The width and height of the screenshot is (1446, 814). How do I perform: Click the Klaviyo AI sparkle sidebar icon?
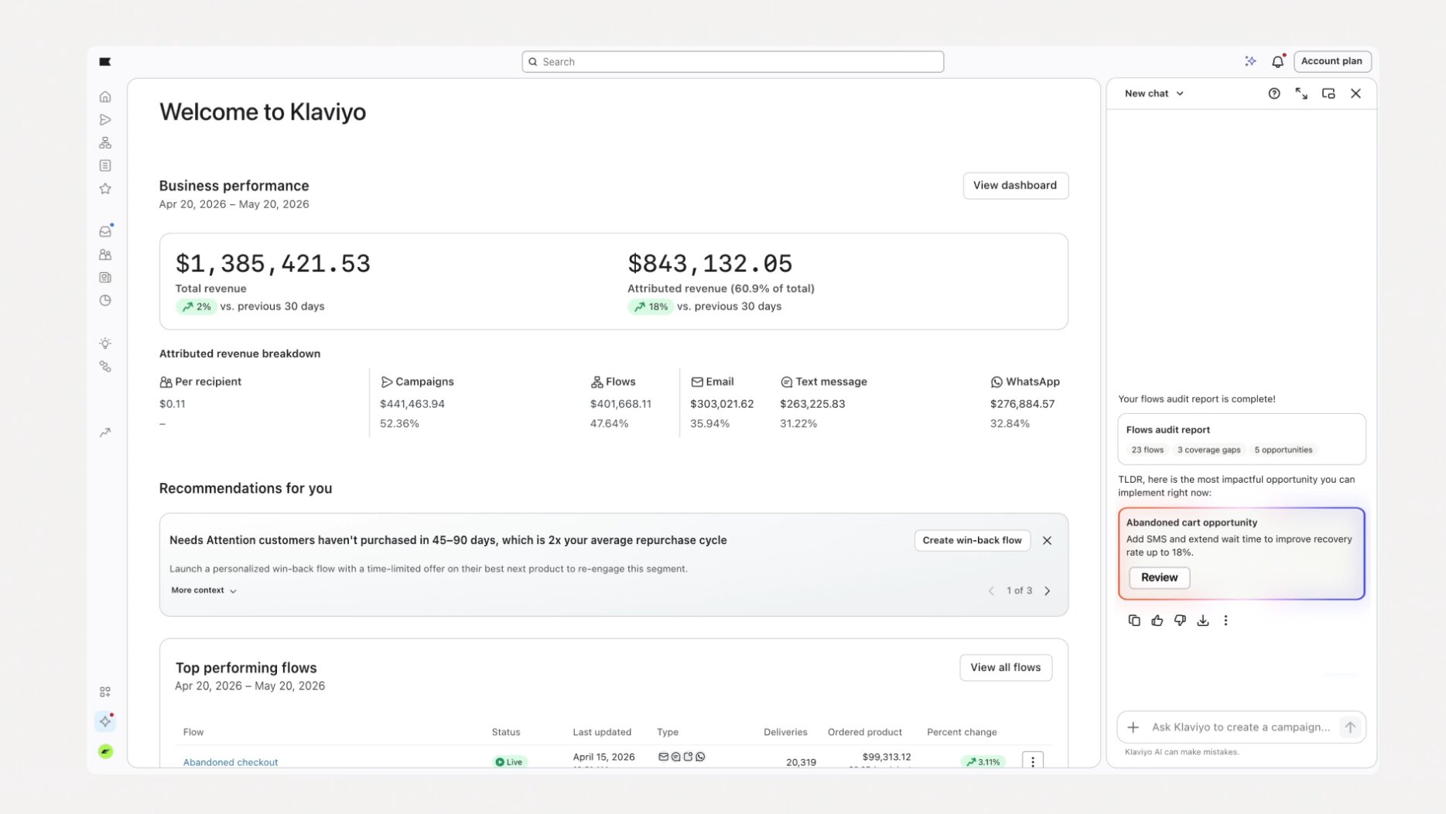[105, 721]
